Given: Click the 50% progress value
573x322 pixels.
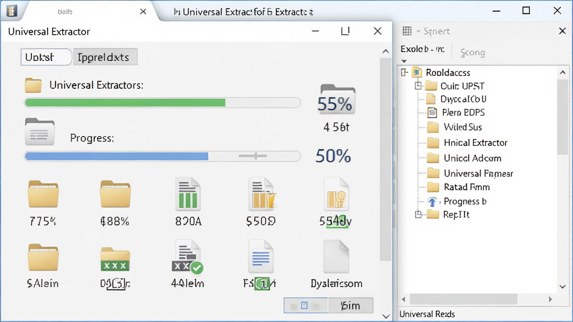Looking at the screenshot, I should pos(334,156).
